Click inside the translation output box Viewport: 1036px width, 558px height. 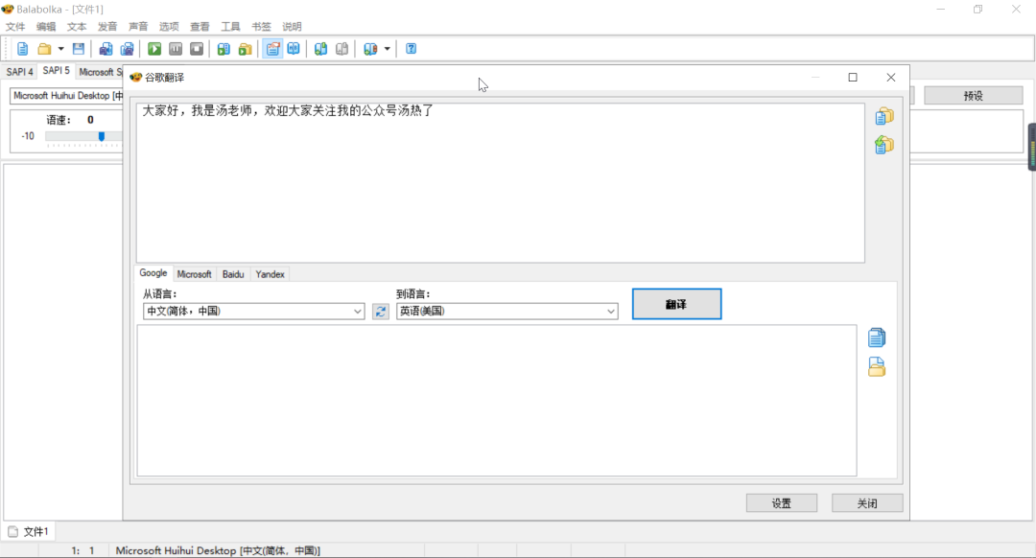(497, 400)
